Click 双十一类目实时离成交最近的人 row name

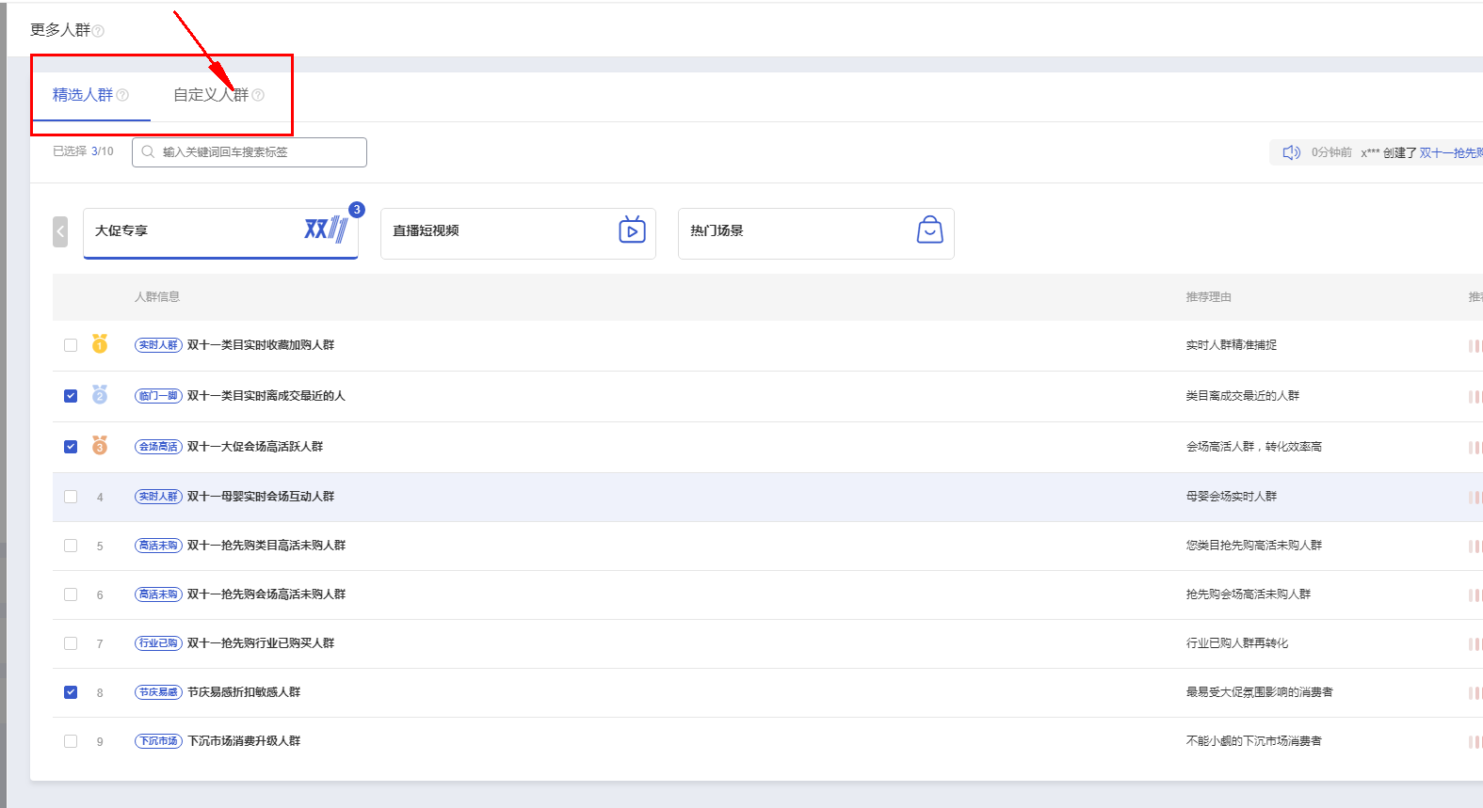click(x=266, y=396)
